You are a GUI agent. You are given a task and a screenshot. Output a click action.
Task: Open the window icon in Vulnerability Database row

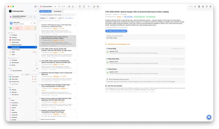[x=31, y=17]
